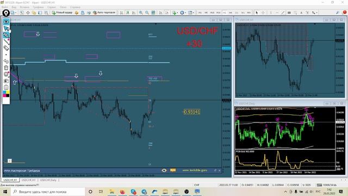Select the Epic Pen eraser tool
Screen dimensions: 348x196
click(6, 48)
